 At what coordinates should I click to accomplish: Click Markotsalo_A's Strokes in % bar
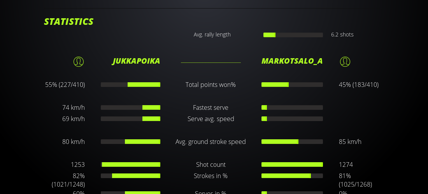(292, 176)
